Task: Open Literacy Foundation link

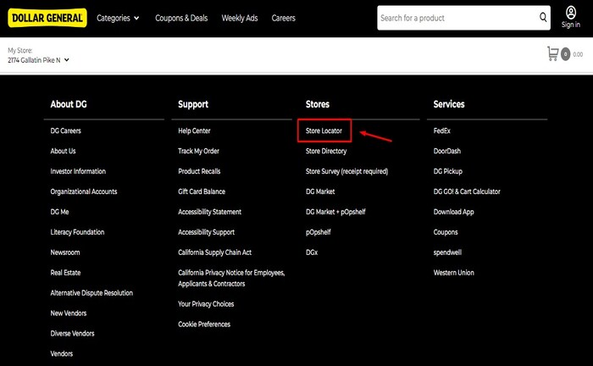Action: [77, 232]
